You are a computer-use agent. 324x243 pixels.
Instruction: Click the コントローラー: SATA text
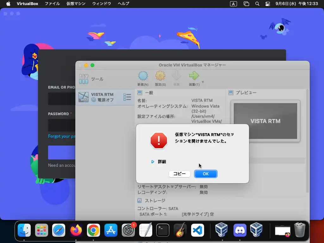[158, 209]
